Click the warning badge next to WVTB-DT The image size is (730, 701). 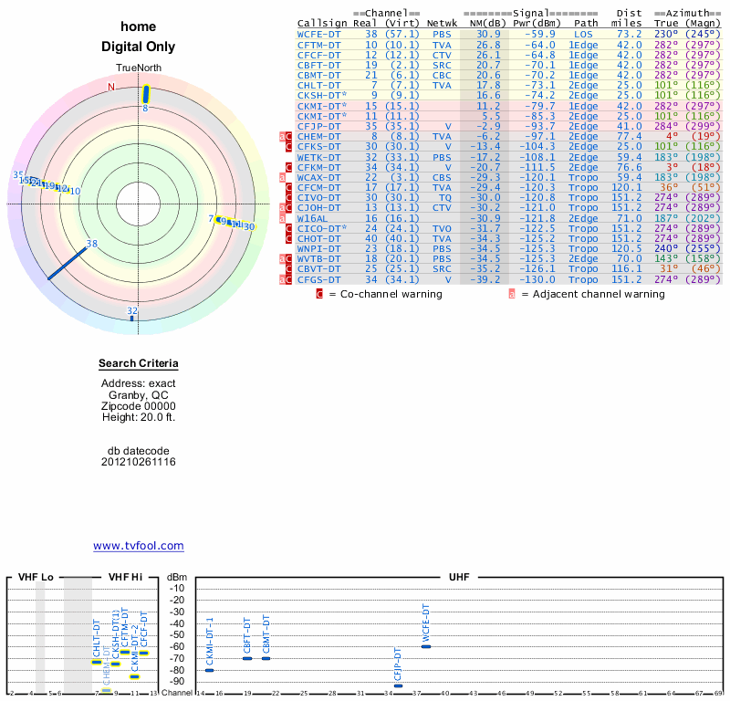[x=286, y=259]
